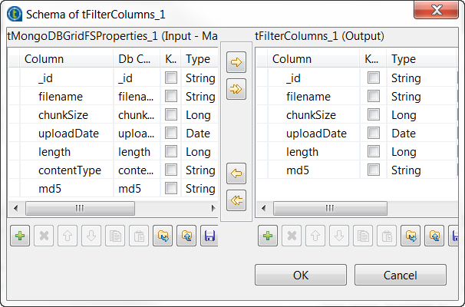Click the save icon under the input schema
This screenshot has height=307, width=465.
209,236
